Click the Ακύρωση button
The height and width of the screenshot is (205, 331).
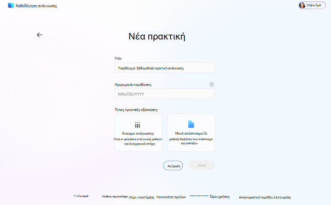click(x=173, y=166)
